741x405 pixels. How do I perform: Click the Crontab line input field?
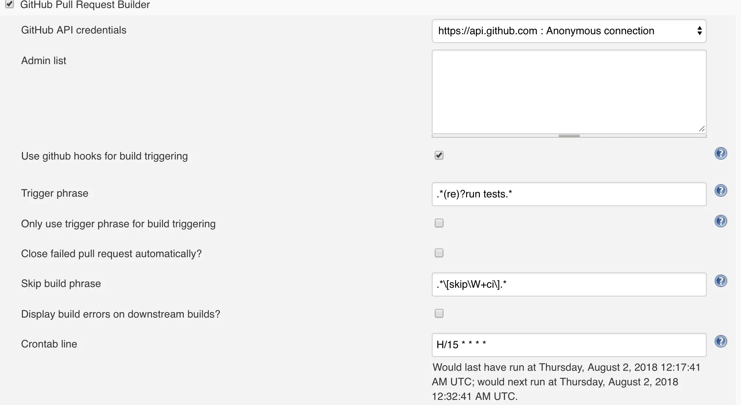(x=569, y=345)
